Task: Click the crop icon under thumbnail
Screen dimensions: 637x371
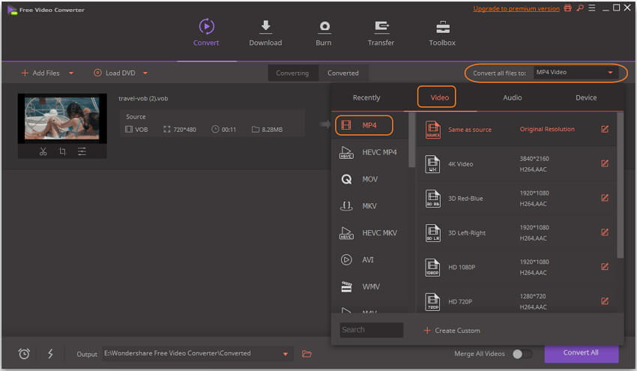Action: click(62, 151)
